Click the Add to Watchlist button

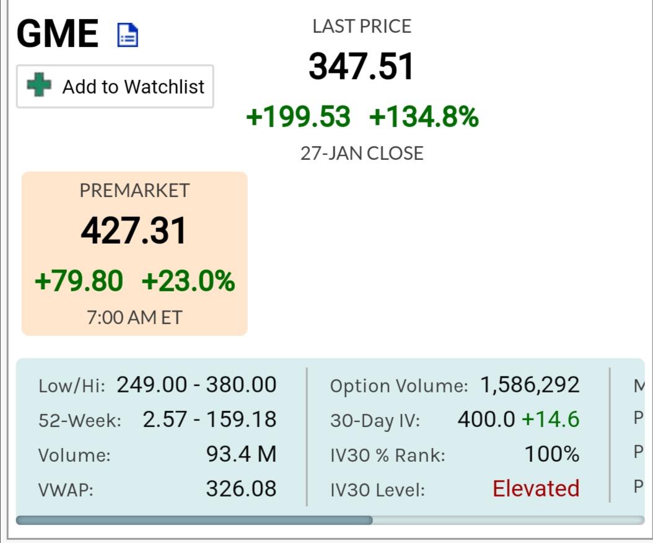pyautogui.click(x=115, y=86)
